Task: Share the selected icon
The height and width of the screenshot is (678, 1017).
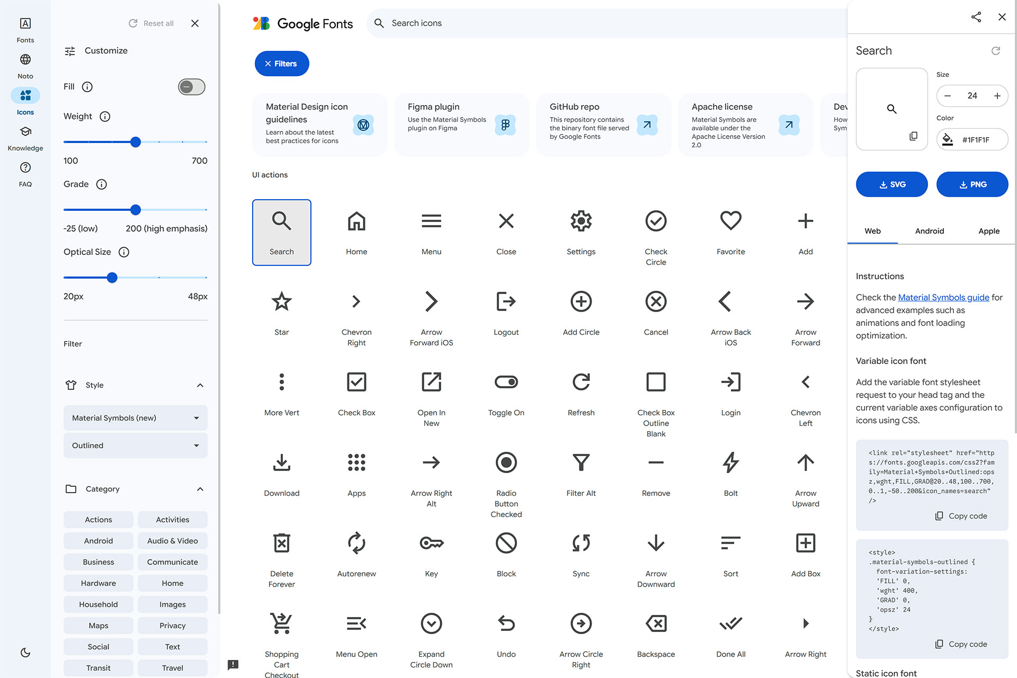Action: (976, 17)
